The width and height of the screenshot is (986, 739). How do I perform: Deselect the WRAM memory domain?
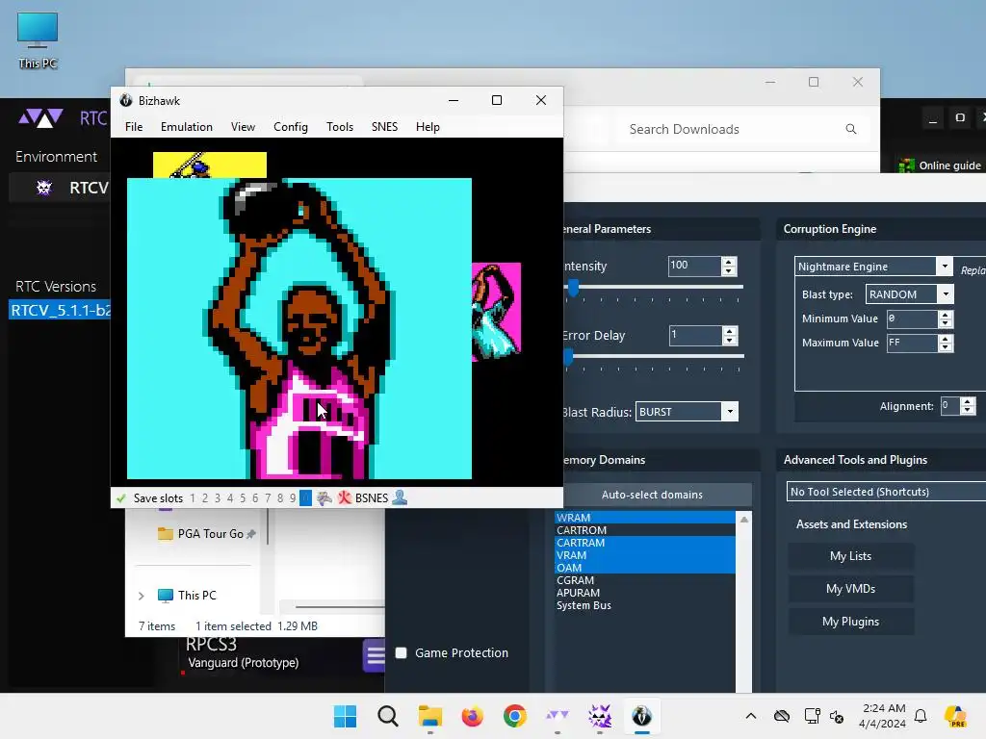644,517
